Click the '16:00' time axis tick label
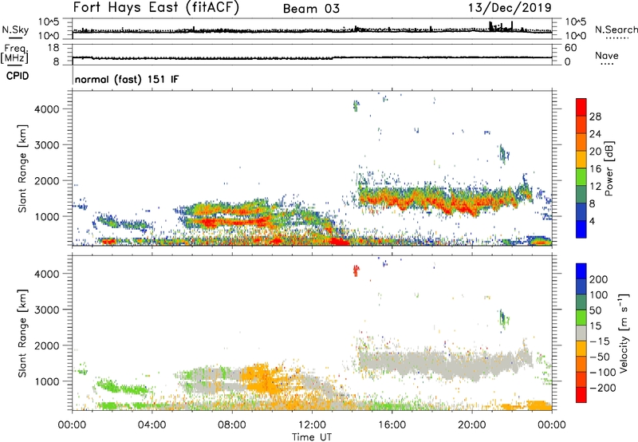This screenshot has width=638, height=442. (392, 425)
